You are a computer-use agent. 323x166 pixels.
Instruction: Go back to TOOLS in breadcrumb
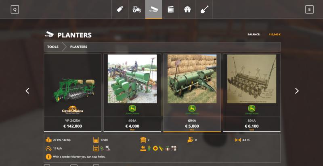coord(53,47)
